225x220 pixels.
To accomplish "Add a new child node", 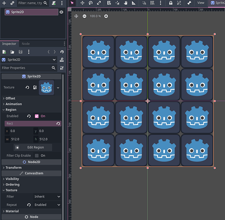I will coord(4,3).
